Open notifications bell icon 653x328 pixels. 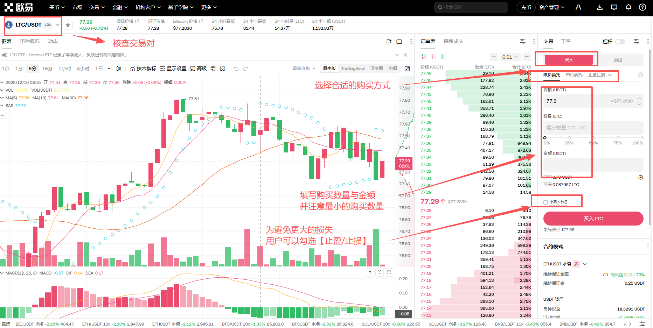pyautogui.click(x=628, y=7)
